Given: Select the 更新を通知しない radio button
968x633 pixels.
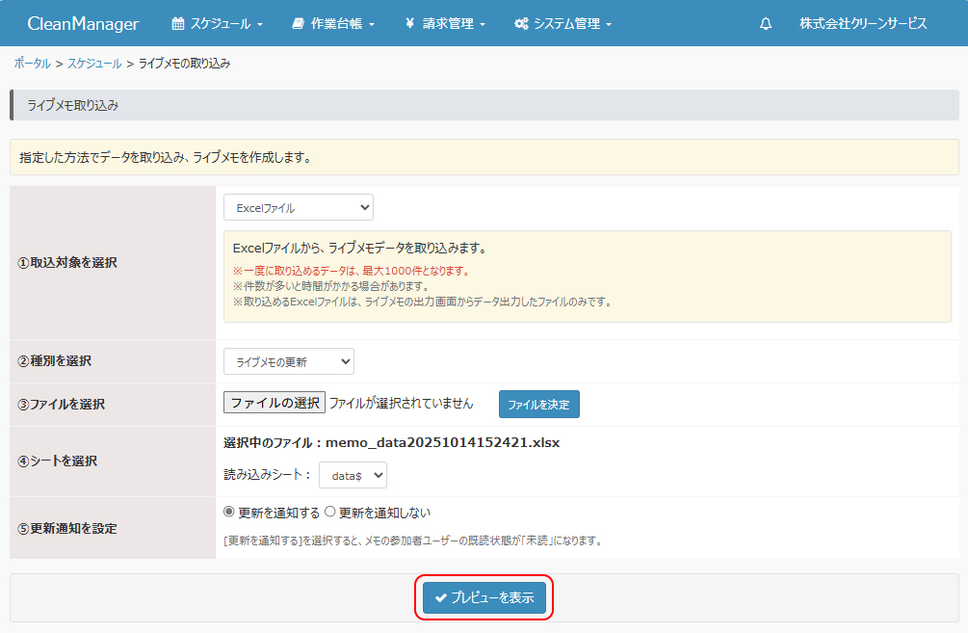Looking at the screenshot, I should (330, 513).
